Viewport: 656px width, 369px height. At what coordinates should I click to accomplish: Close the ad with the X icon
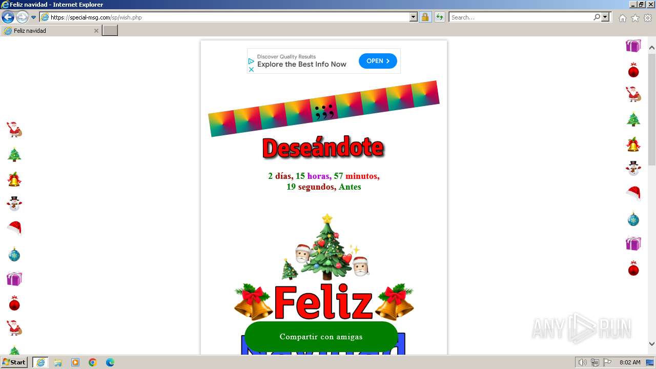coord(251,69)
